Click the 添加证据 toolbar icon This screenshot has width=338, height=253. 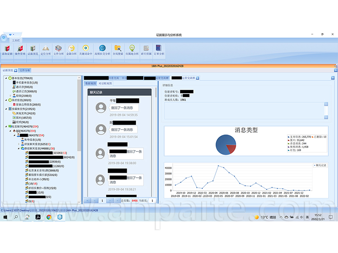pyautogui.click(x=8, y=50)
